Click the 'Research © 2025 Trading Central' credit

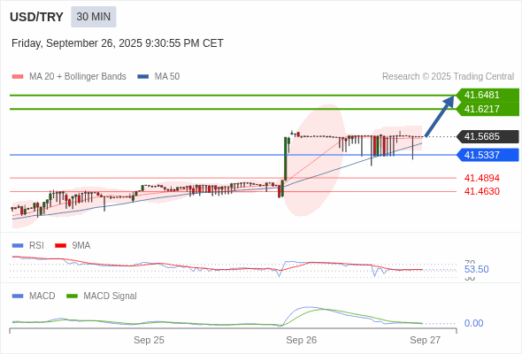(448, 77)
